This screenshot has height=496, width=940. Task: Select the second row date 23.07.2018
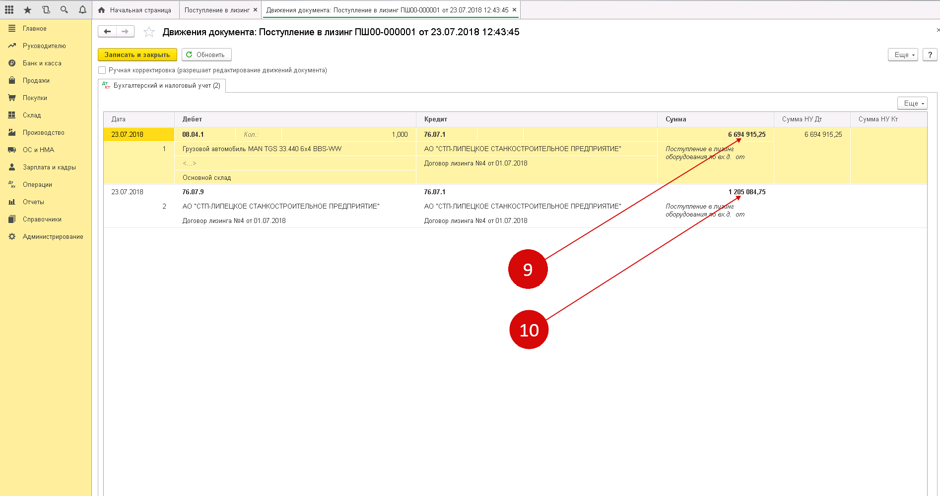coord(139,192)
